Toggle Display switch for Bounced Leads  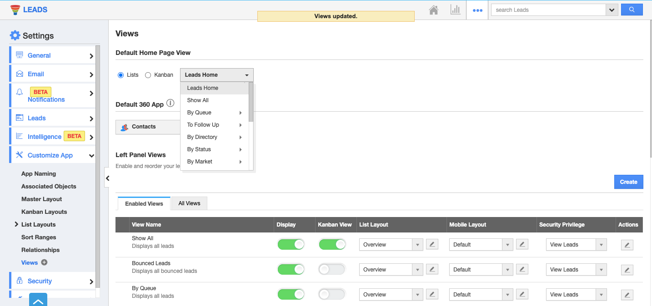pyautogui.click(x=291, y=270)
